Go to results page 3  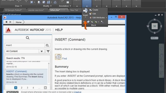pos(27,88)
